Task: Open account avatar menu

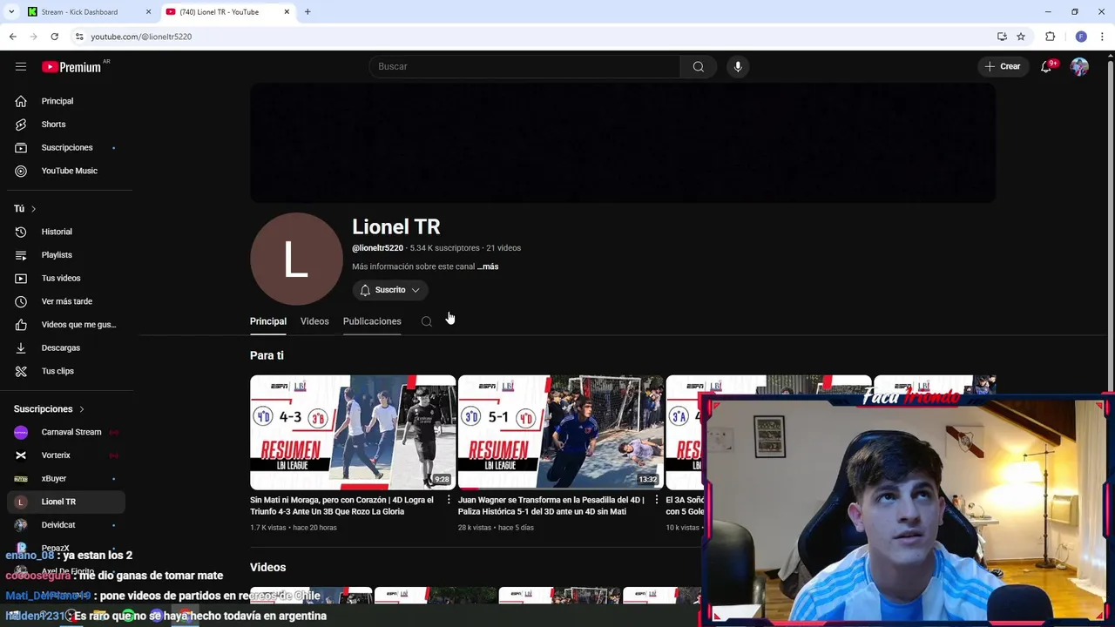Action: [x=1079, y=66]
